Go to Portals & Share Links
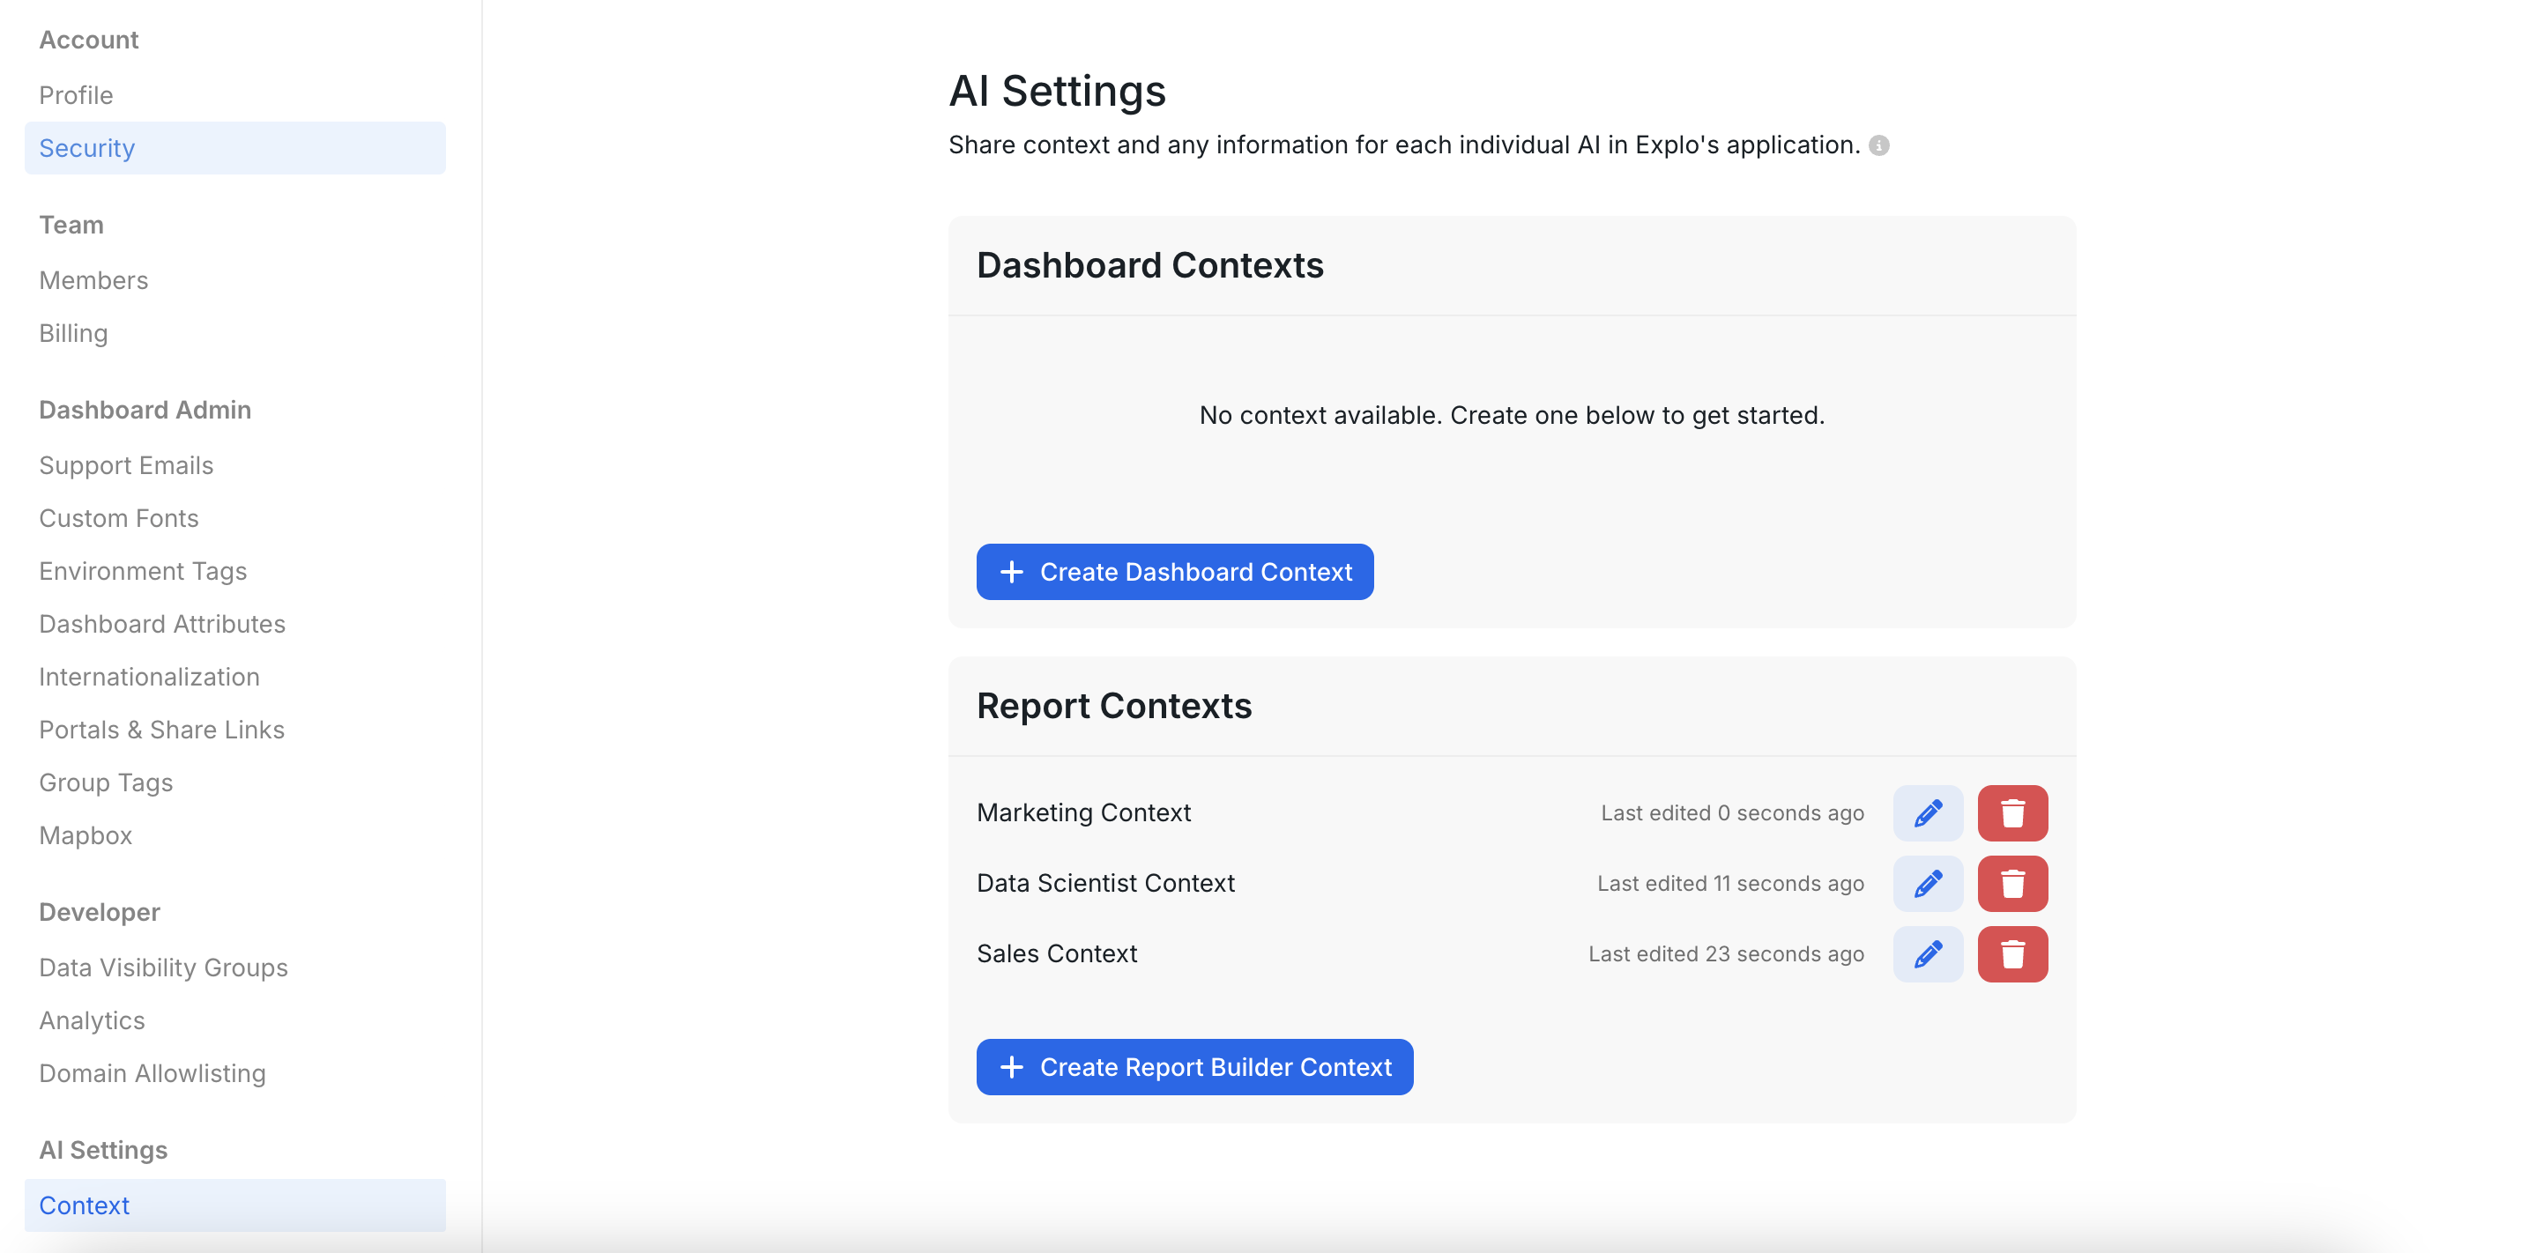This screenshot has height=1253, width=2528. 161,730
